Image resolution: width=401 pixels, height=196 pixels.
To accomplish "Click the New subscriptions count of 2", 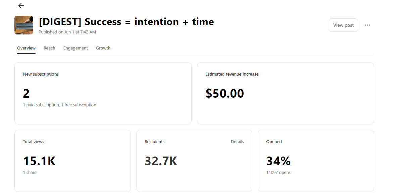I will tap(26, 94).
